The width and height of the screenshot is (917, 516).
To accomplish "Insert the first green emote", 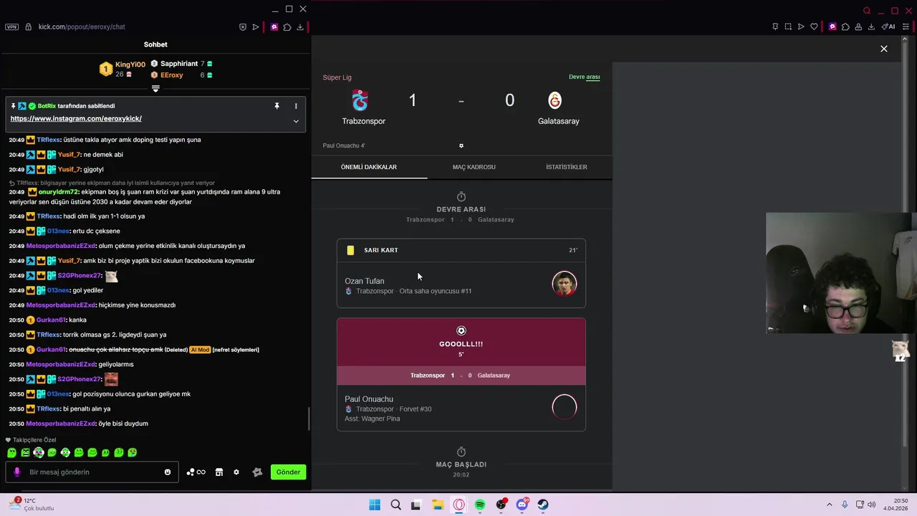I will [x=11, y=453].
